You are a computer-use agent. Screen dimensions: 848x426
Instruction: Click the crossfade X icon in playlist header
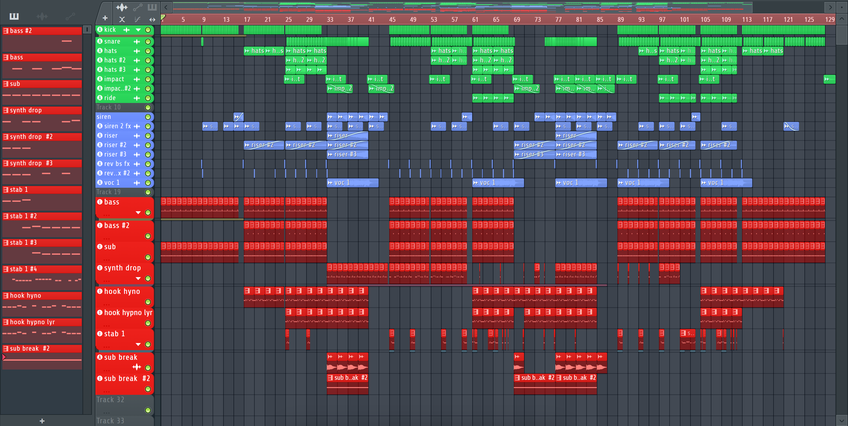click(x=122, y=19)
